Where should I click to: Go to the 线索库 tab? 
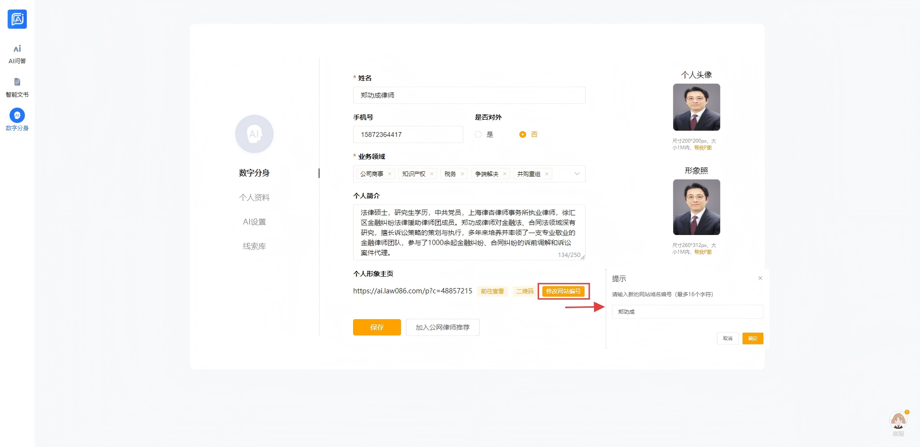coord(254,246)
